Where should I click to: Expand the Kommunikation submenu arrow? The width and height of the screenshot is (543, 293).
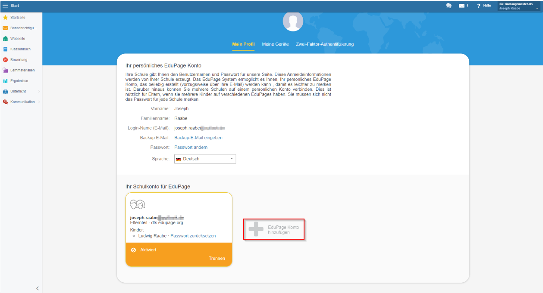pos(39,102)
